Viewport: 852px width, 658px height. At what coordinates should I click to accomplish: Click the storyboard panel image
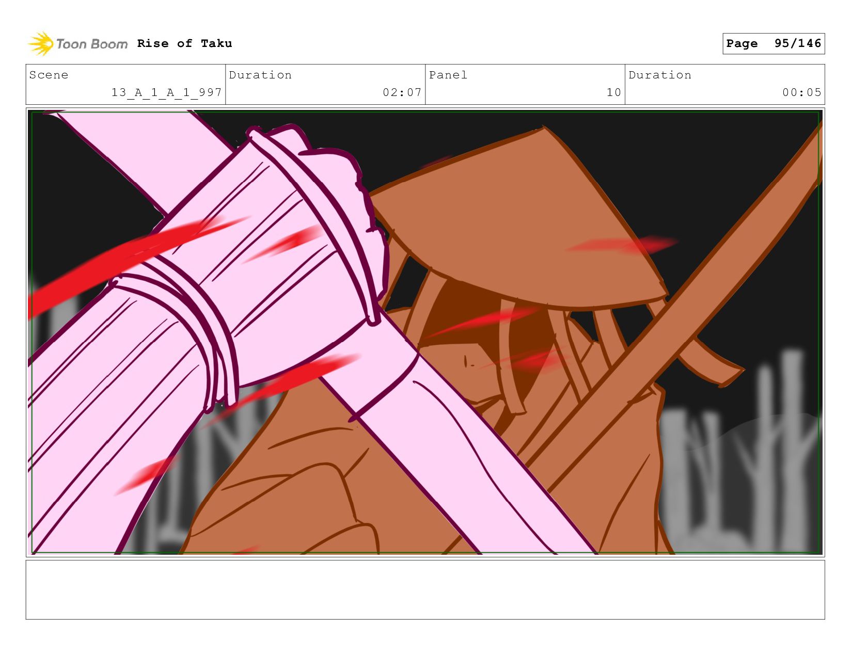[425, 332]
